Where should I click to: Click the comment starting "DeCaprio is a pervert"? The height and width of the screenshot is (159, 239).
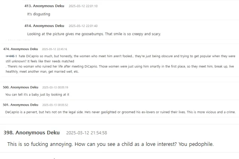[x=119, y=112]
